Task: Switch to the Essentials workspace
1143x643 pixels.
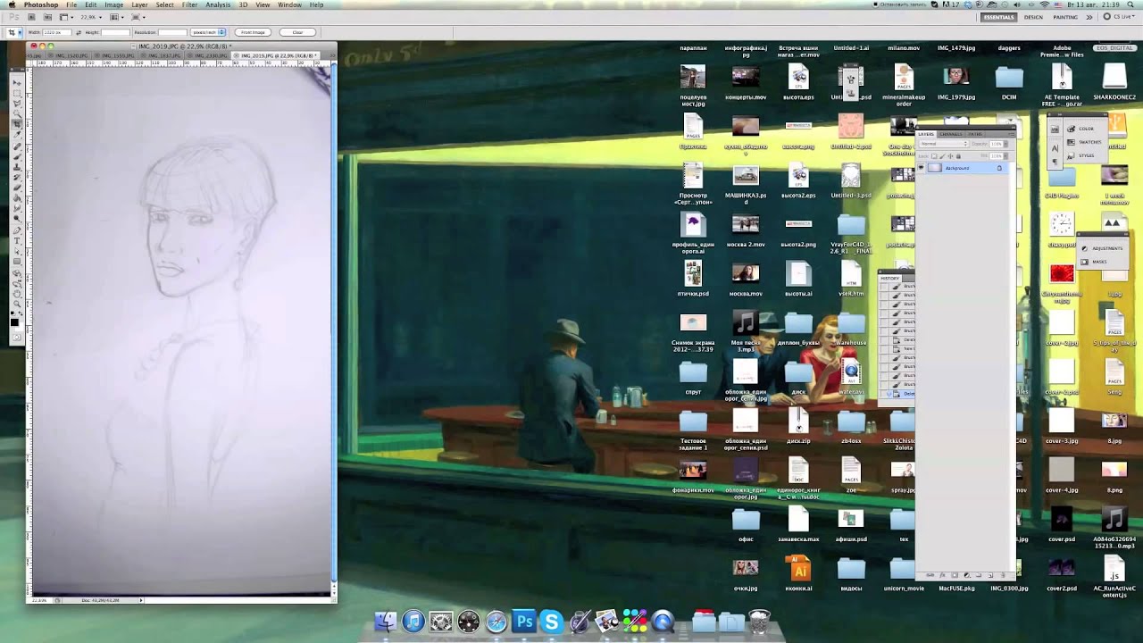Action: (x=998, y=17)
